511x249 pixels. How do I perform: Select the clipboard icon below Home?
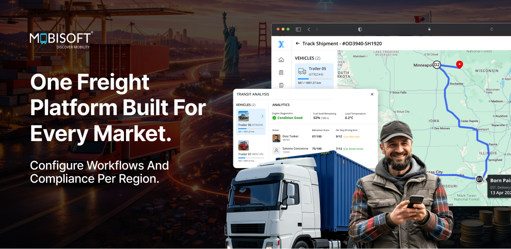tap(281, 73)
